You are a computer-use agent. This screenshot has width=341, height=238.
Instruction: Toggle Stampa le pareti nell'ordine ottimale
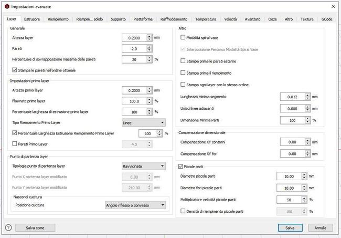(15, 70)
